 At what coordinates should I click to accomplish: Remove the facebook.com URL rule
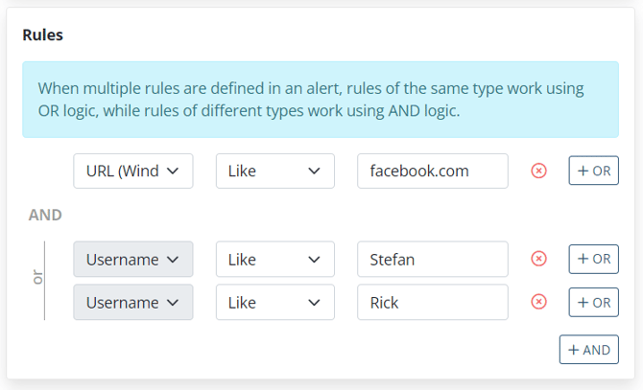(x=539, y=171)
